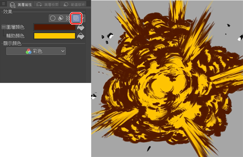Pick the yellow sub color swatch
Image resolution: width=243 pixels, height=157 pixels.
55,36
